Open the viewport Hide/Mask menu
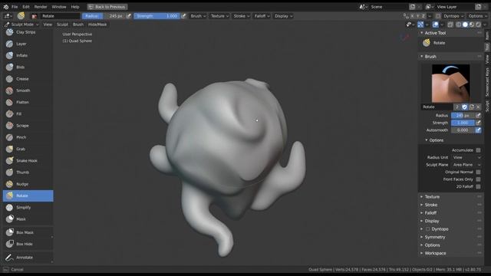This screenshot has width=491, height=276. (97, 25)
